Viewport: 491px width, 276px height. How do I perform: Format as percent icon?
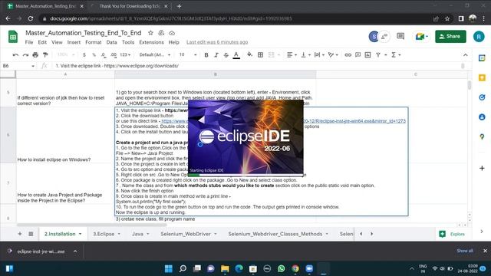(94, 54)
